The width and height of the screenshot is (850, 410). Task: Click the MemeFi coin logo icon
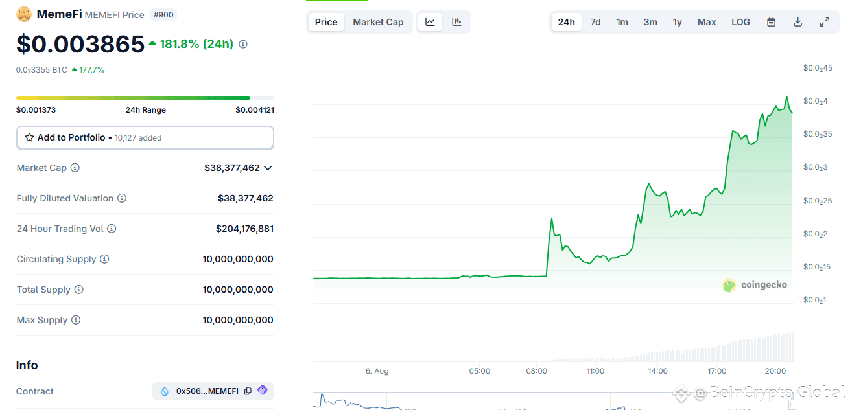(x=24, y=14)
